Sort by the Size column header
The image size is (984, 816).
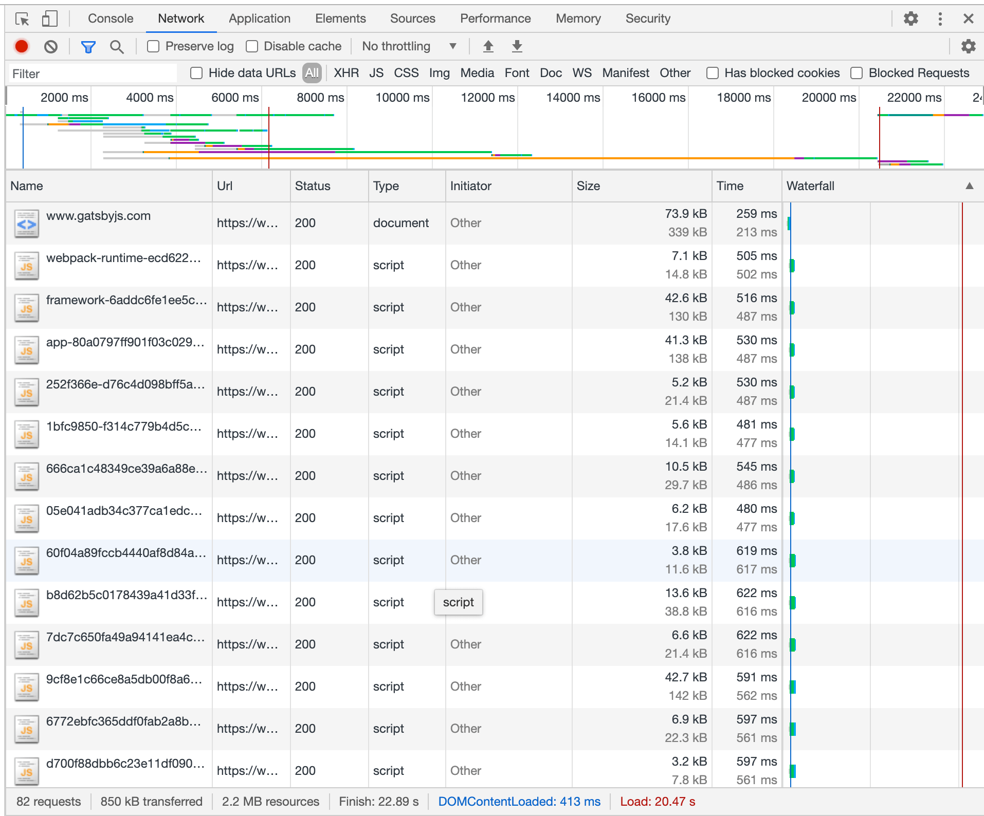coord(642,186)
